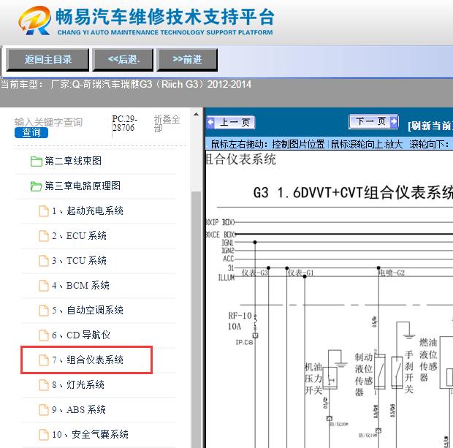Screen dimensions: 453x448
Task: Click the sidebar vertical scrollbar thumb
Action: click(196, 318)
